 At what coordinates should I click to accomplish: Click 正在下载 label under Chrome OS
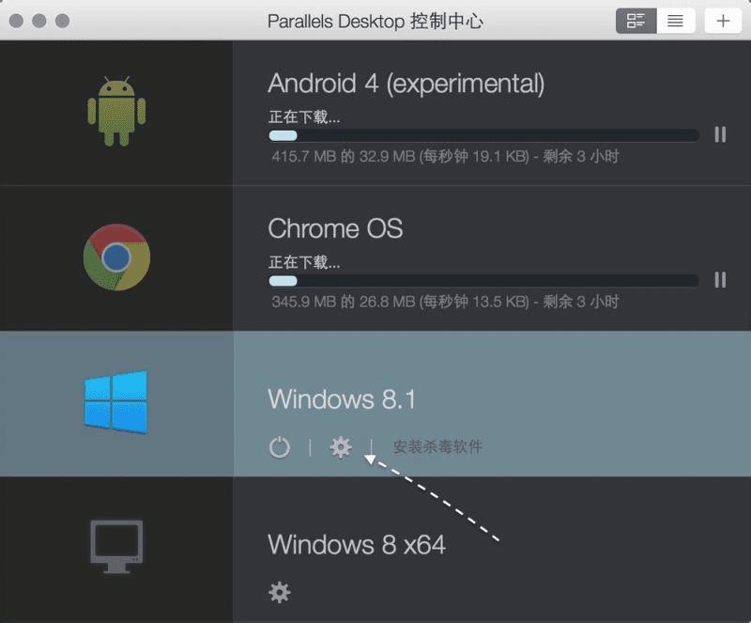304,262
